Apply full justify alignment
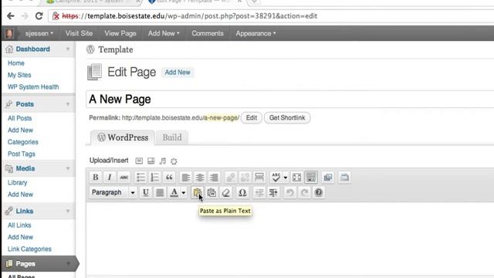The width and height of the screenshot is (494, 278). click(160, 192)
